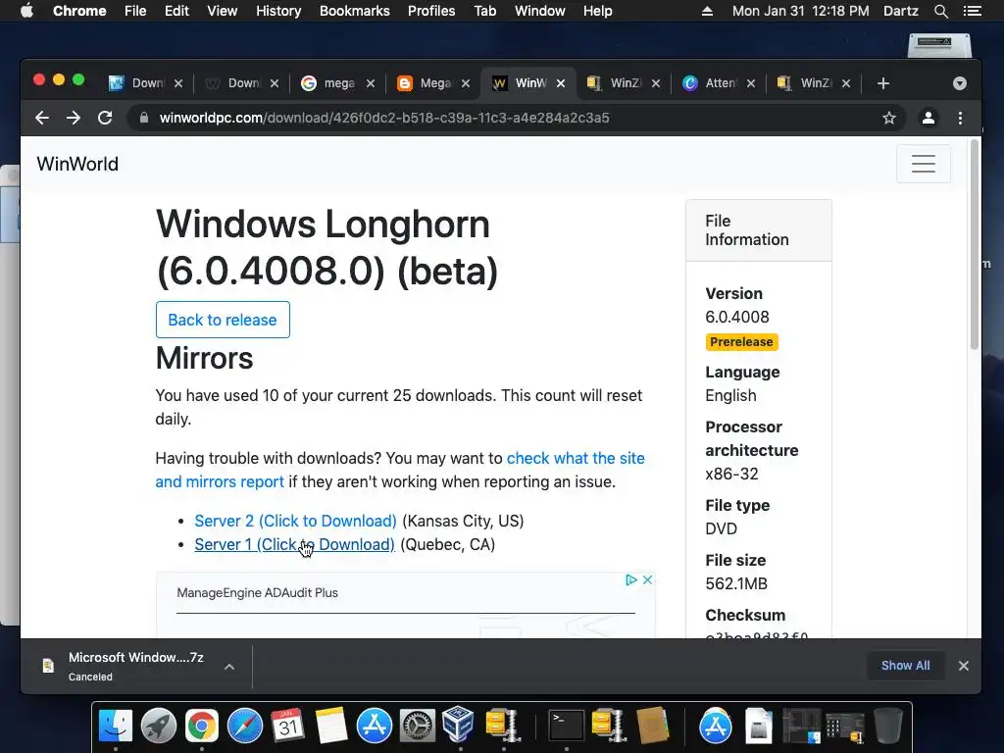Open the ManageEngine ADAudit Plus ad

(x=258, y=593)
